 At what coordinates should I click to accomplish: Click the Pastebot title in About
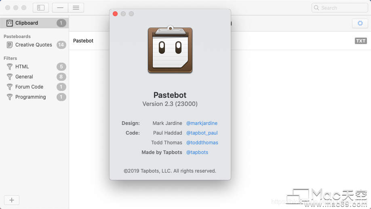pyautogui.click(x=170, y=95)
